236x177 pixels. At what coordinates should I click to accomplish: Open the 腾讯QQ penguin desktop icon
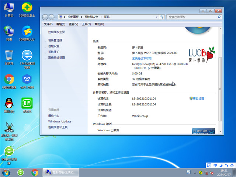[9, 105]
